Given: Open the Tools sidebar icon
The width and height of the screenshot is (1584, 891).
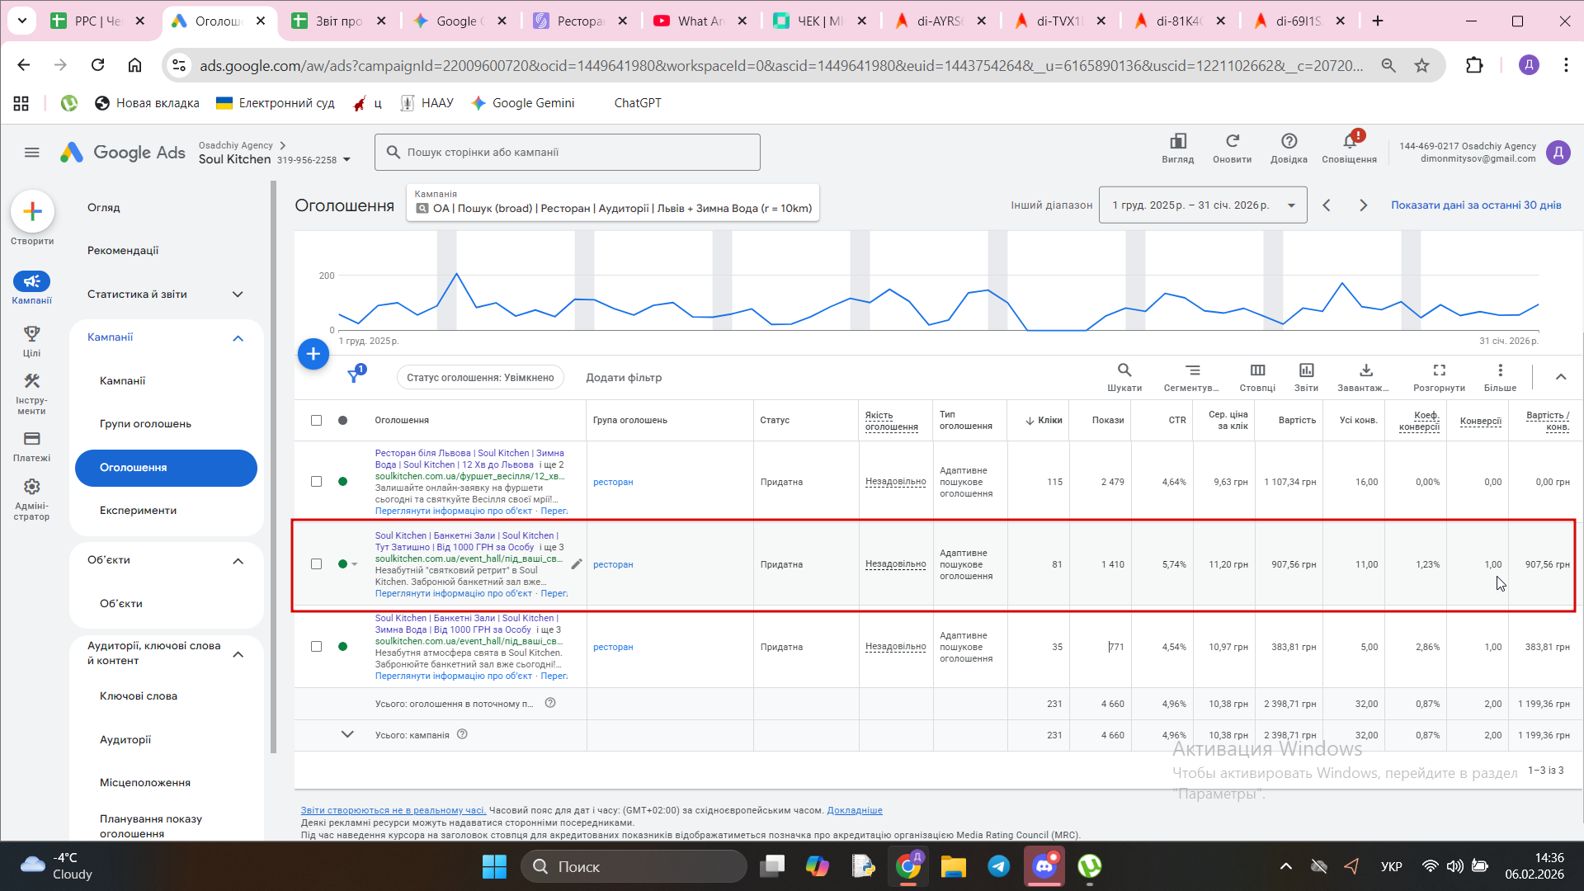Looking at the screenshot, I should pyautogui.click(x=31, y=381).
